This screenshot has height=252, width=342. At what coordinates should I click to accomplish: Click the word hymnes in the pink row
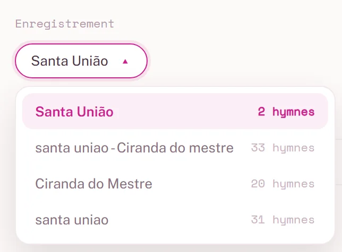(294, 112)
